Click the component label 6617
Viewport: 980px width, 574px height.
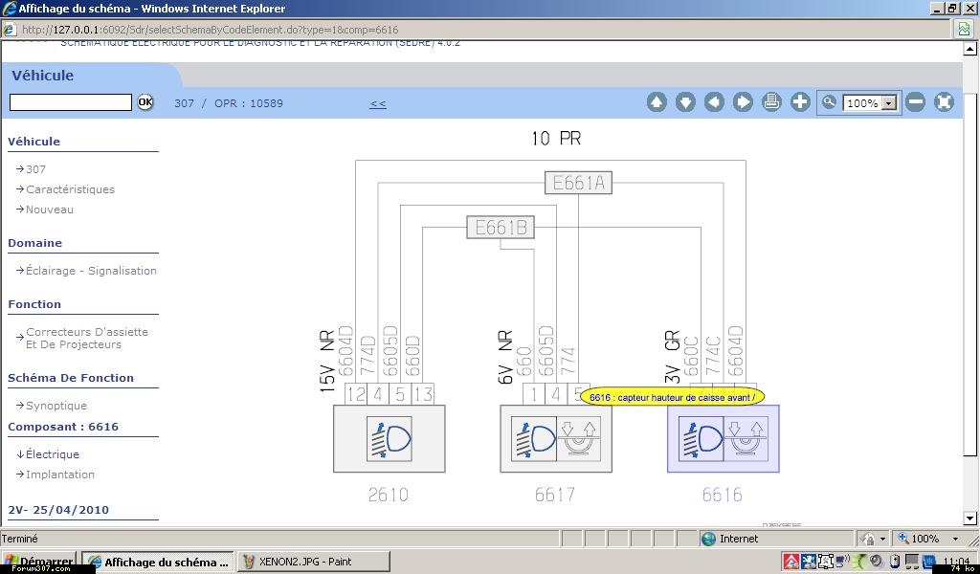pyautogui.click(x=555, y=495)
